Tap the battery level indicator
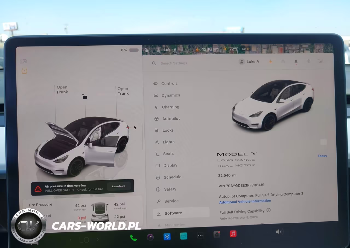This screenshot has width=350, height=248. point(130,50)
